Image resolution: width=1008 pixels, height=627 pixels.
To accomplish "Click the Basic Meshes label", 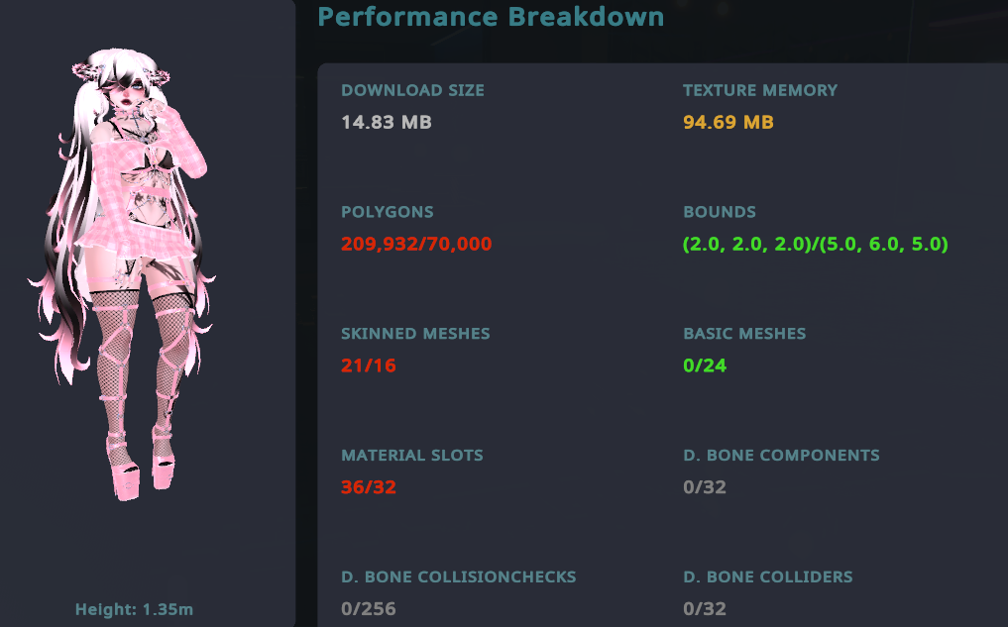I will pyautogui.click(x=744, y=334).
